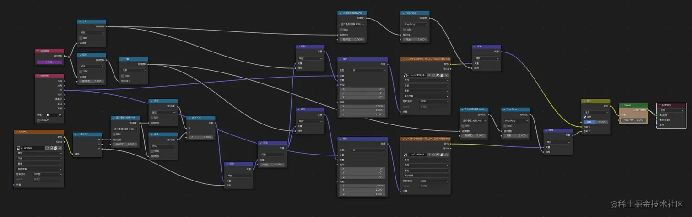
Task: Open sRGB color space dropdown in upper texture node
Action: point(434,101)
